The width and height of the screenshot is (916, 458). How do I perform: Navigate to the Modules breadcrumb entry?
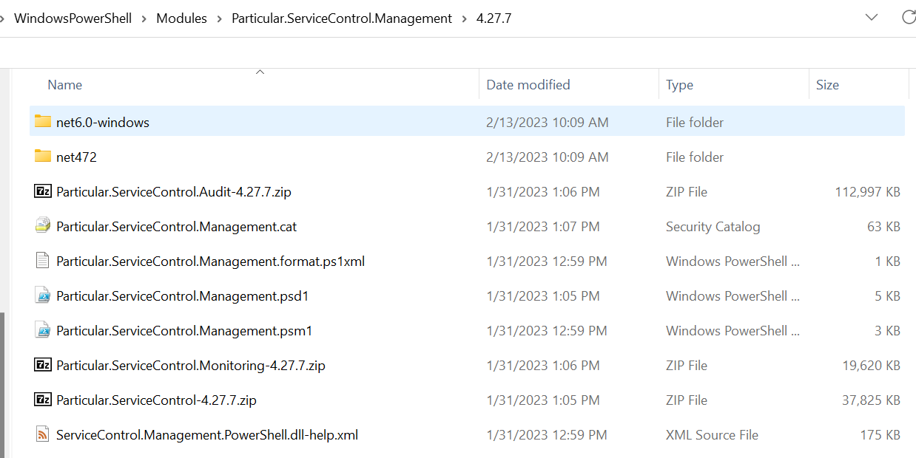[x=181, y=18]
